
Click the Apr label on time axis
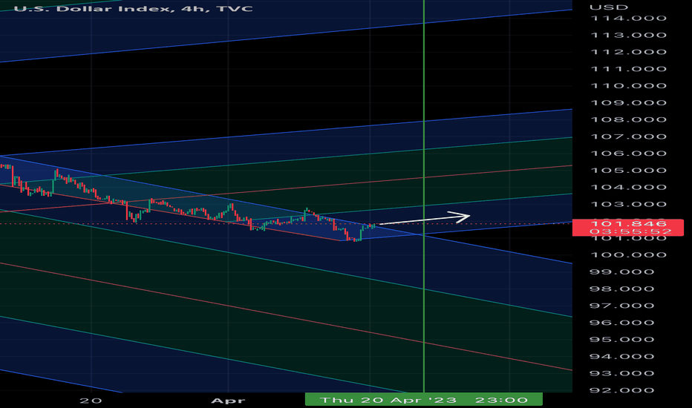[228, 401]
